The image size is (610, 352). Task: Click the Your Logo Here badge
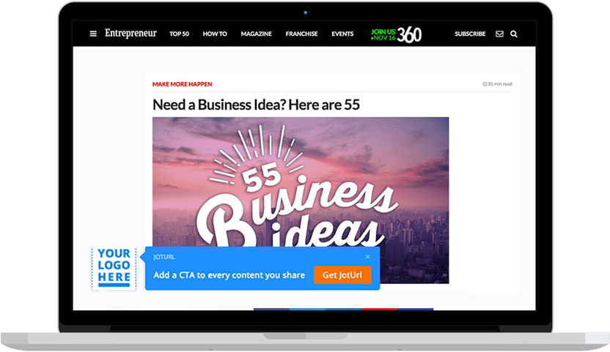(x=114, y=269)
